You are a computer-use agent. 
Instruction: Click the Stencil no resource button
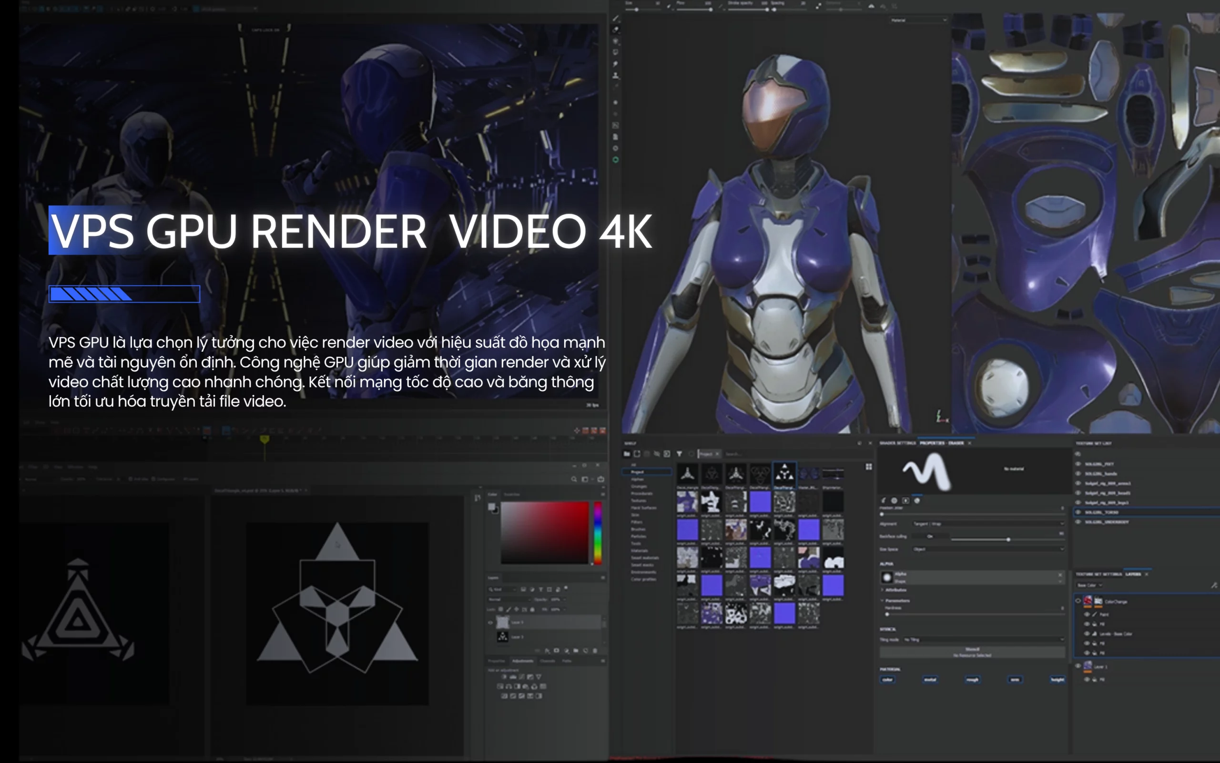(x=972, y=652)
